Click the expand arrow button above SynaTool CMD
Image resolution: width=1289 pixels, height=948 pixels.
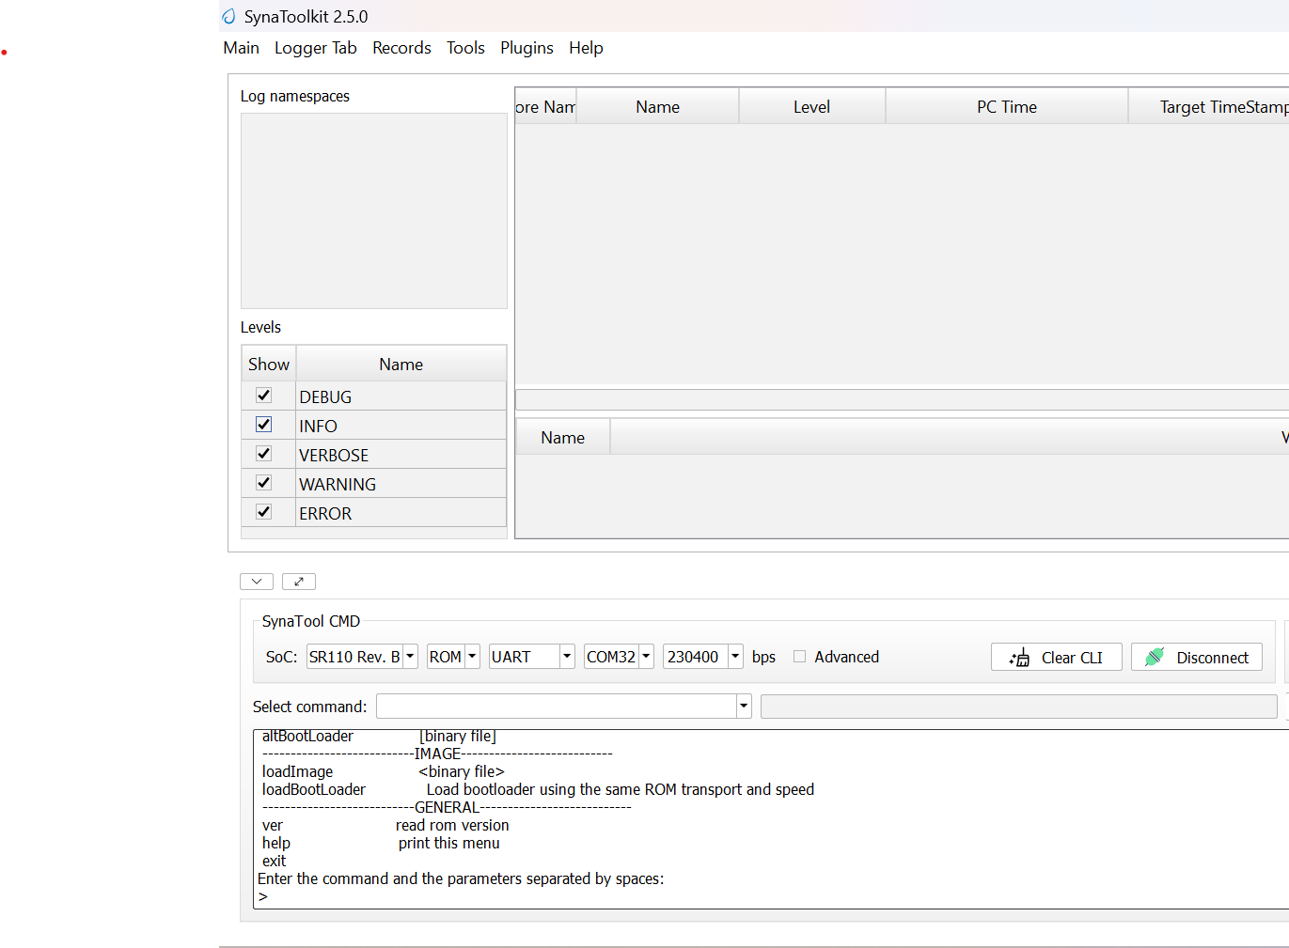click(299, 582)
